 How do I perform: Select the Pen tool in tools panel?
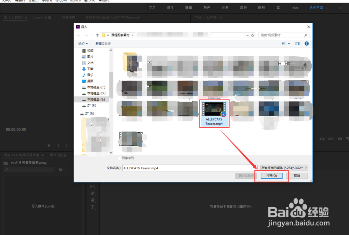click(x=92, y=194)
